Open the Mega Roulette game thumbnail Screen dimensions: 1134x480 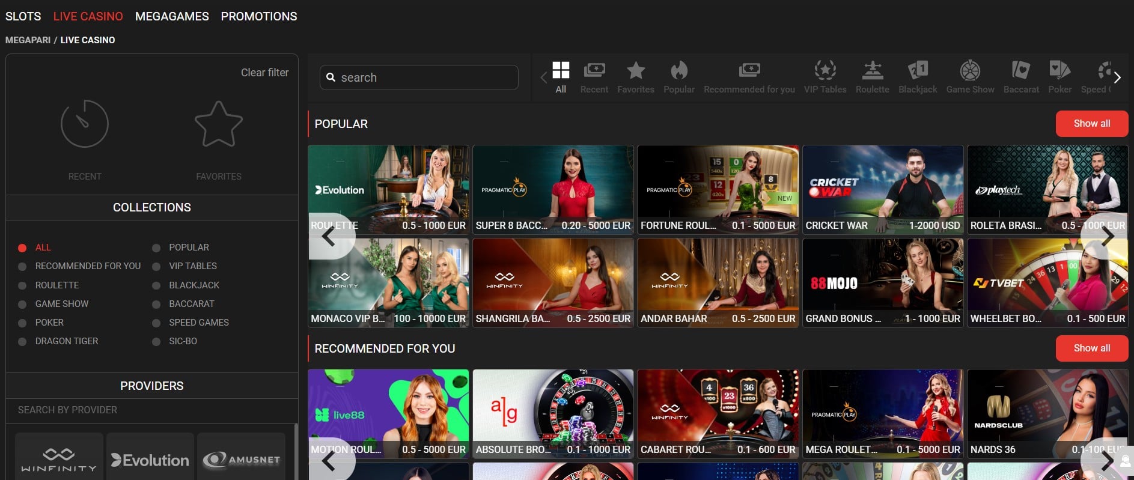click(883, 413)
